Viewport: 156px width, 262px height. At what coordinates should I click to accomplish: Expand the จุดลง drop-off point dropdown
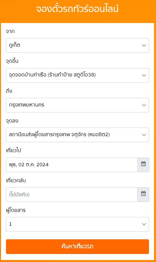pos(78,135)
